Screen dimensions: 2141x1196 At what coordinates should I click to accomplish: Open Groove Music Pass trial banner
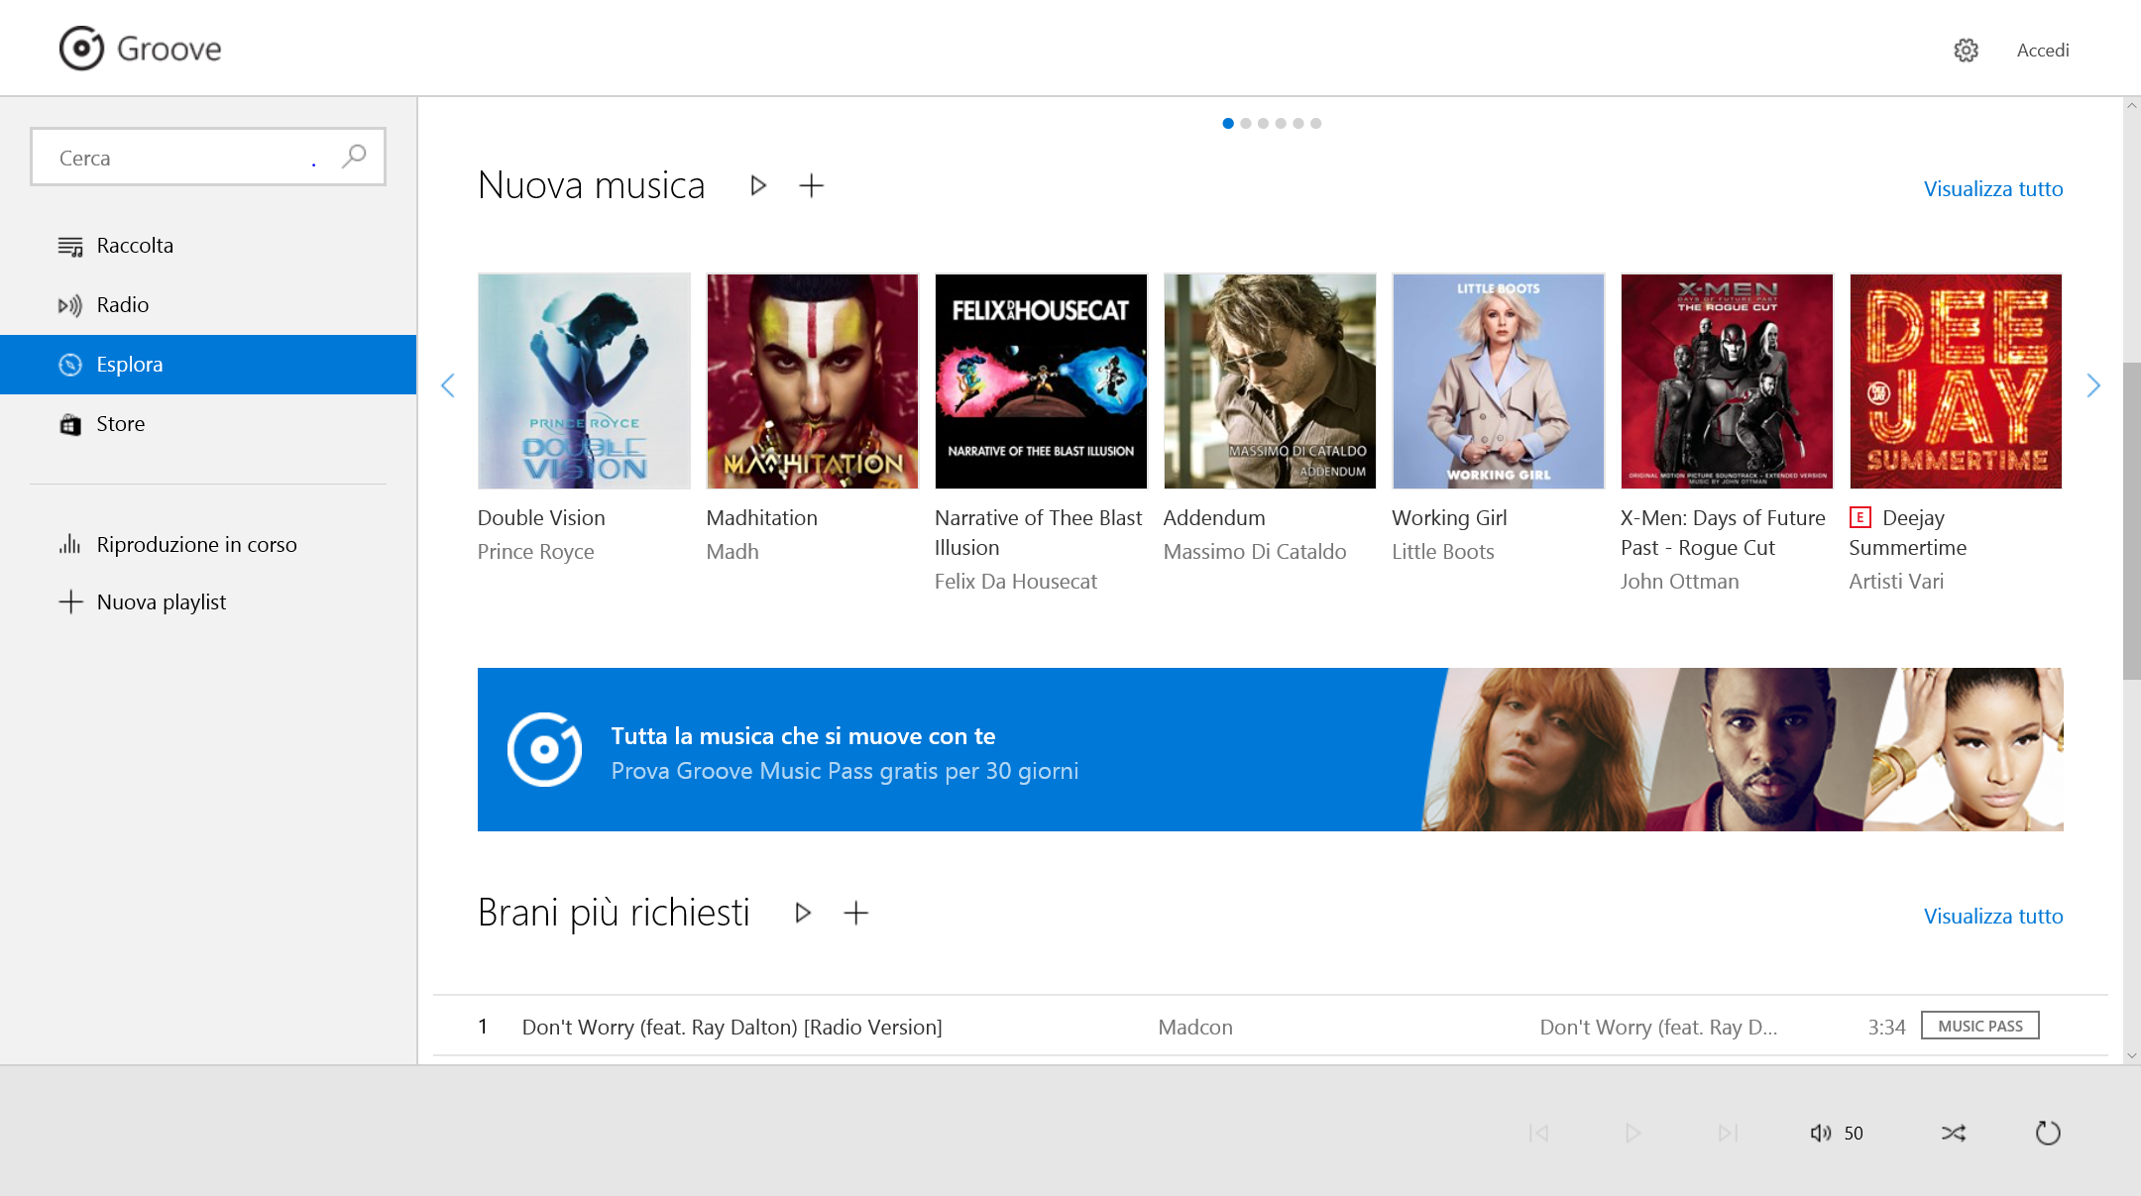1270,749
